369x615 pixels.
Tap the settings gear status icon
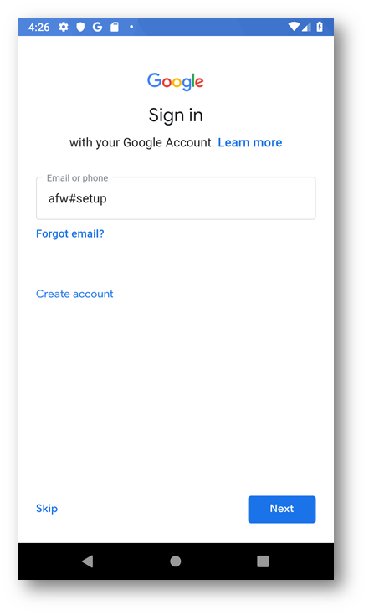tap(63, 27)
